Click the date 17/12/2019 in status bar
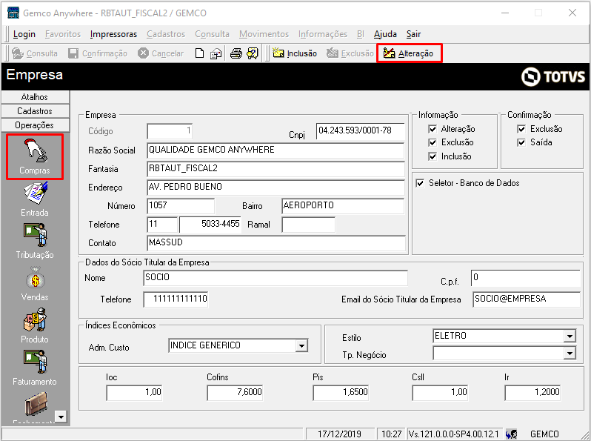This screenshot has height=441, width=591. tap(339, 434)
